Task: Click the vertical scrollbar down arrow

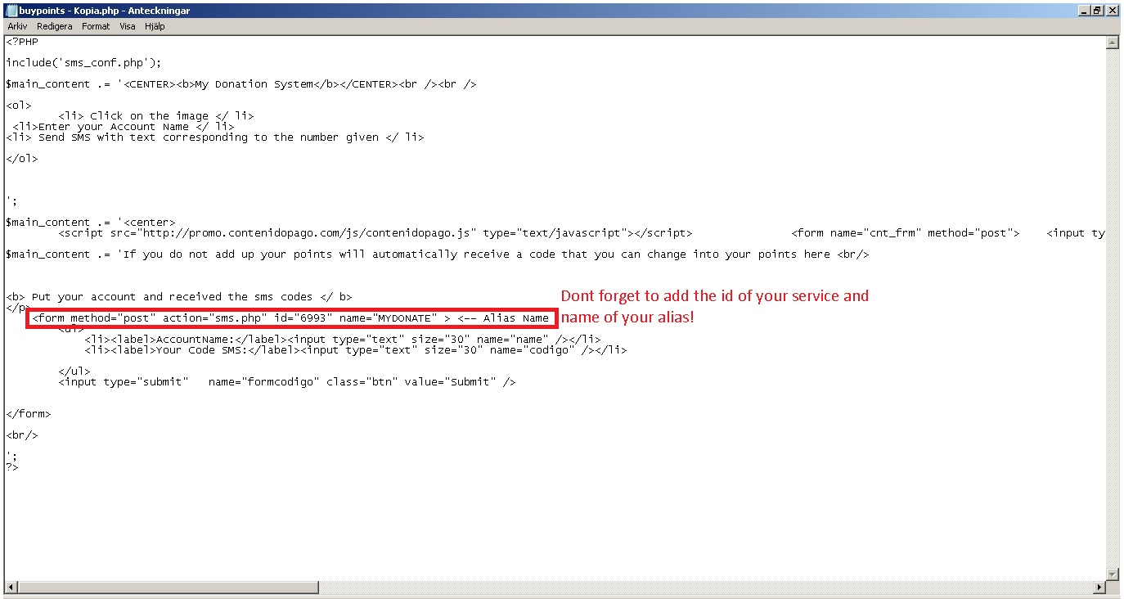Action: [x=1112, y=574]
